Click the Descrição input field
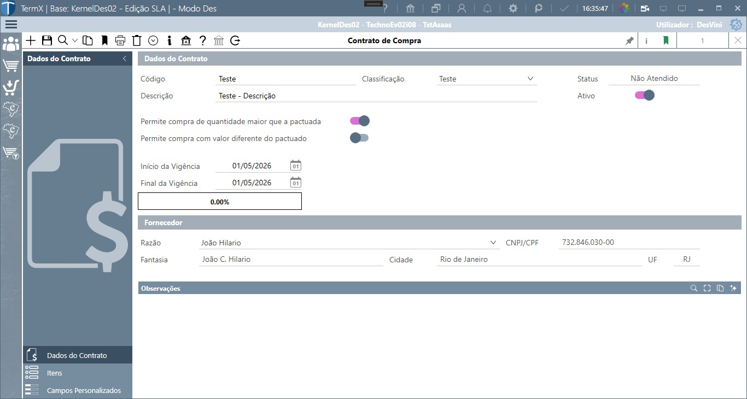 [376, 96]
